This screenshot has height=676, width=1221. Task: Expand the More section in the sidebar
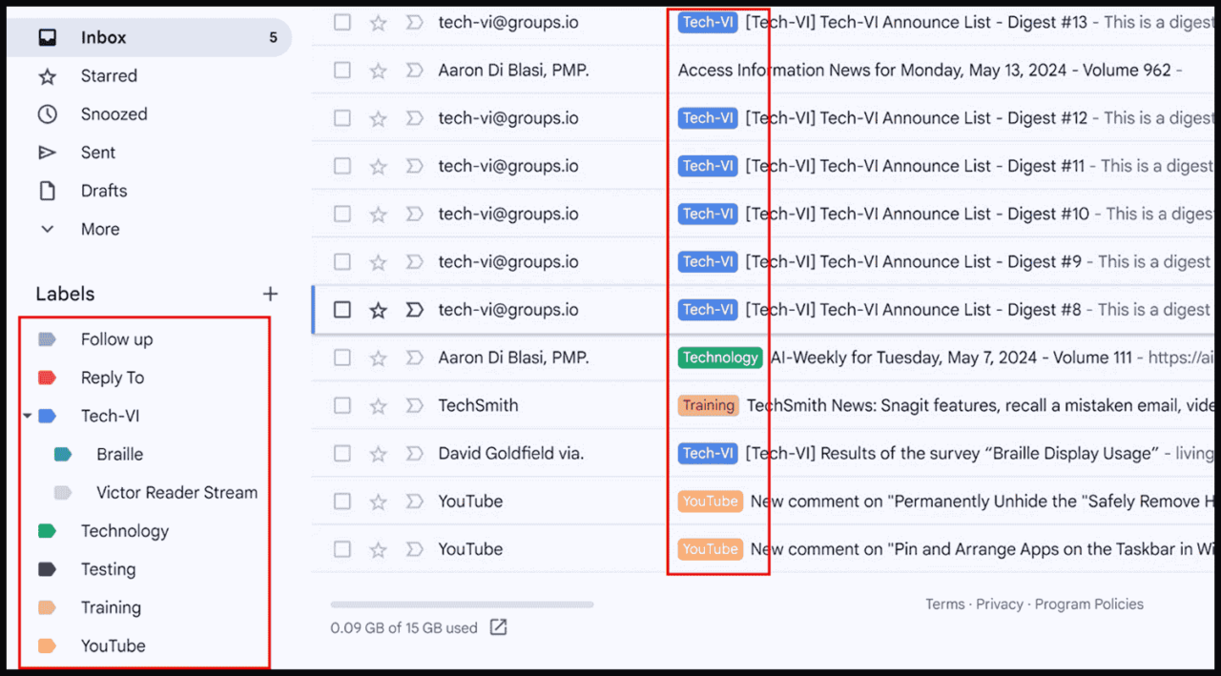click(47, 229)
